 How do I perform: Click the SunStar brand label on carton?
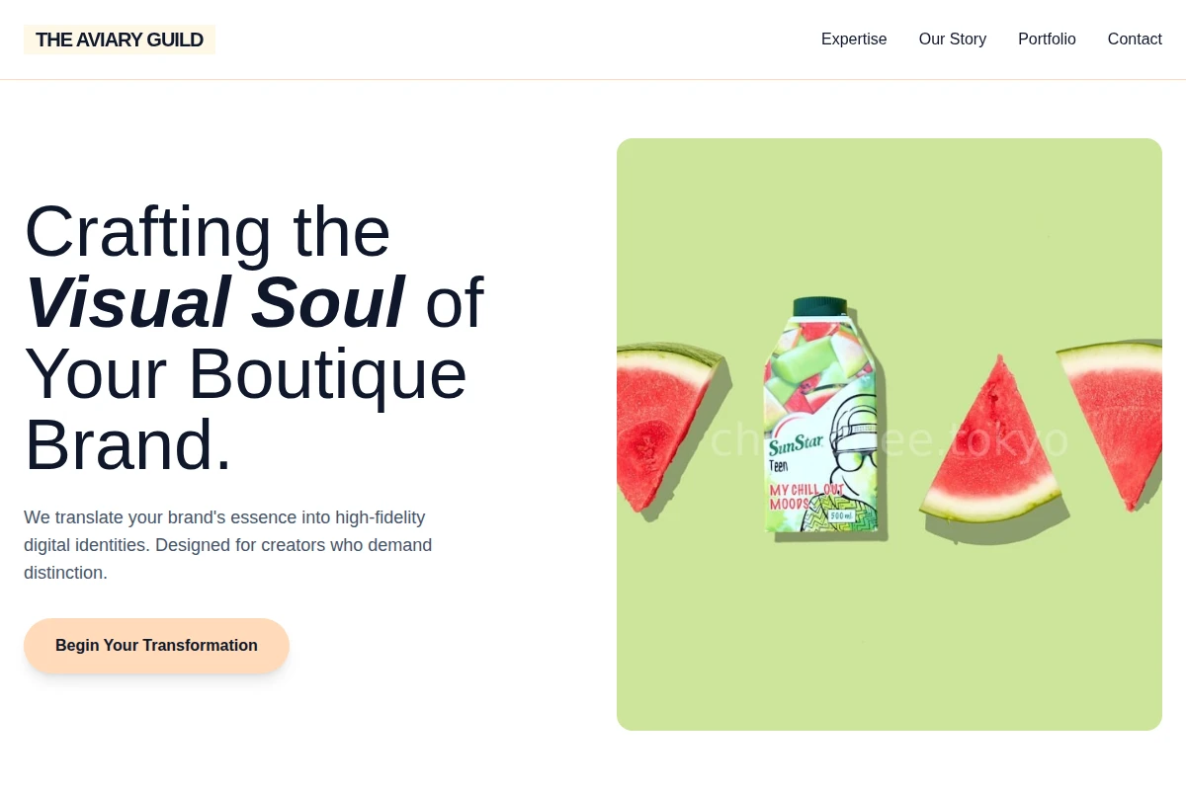(x=796, y=446)
